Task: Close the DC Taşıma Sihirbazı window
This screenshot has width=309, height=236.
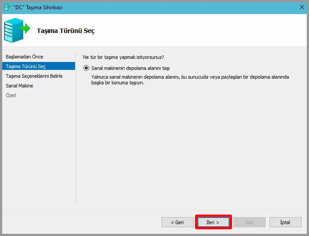Action: [x=302, y=7]
